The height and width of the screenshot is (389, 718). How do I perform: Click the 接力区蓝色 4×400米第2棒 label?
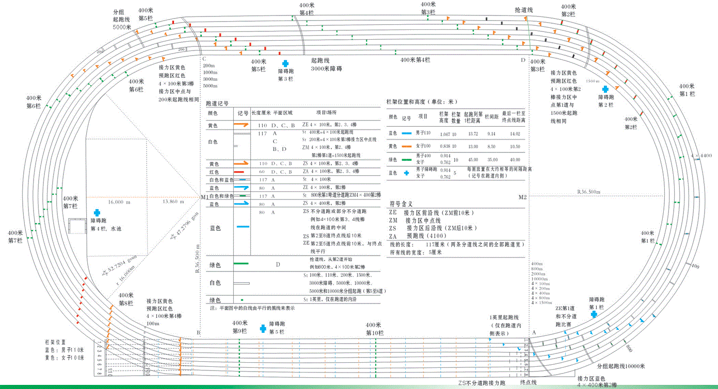tap(597, 381)
